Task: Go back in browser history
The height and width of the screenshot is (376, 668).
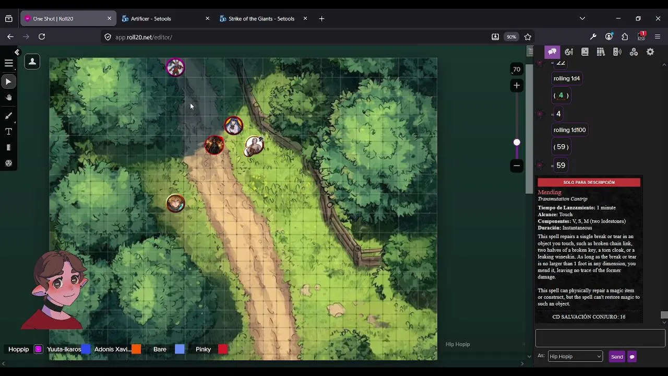Action: (10, 37)
